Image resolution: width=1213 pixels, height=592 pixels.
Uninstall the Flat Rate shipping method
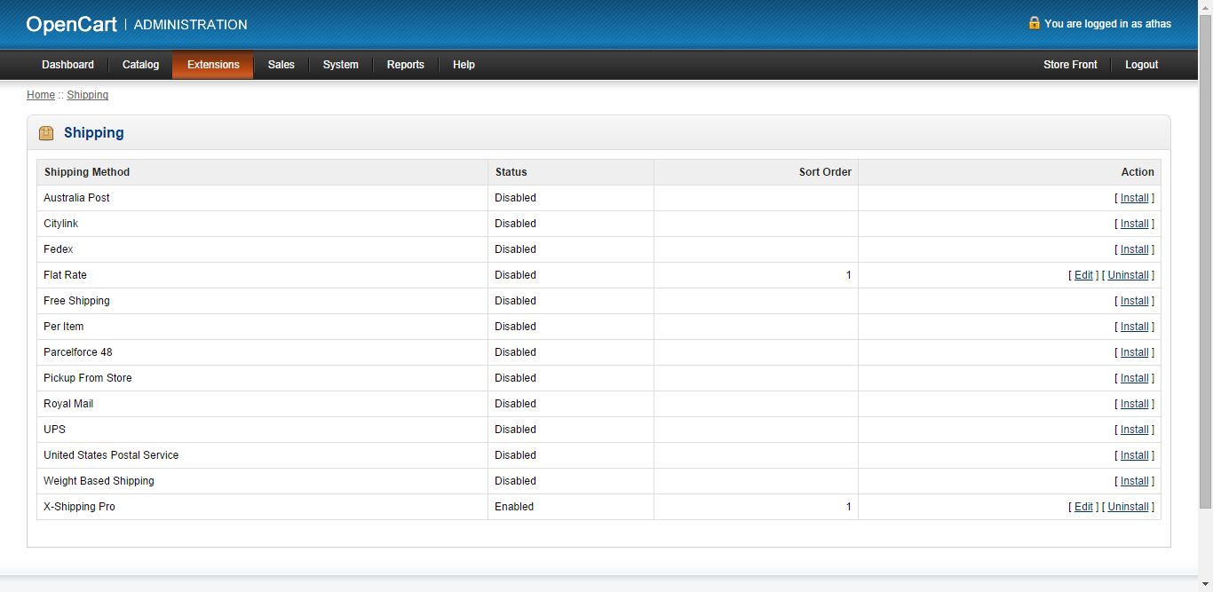1129,275
